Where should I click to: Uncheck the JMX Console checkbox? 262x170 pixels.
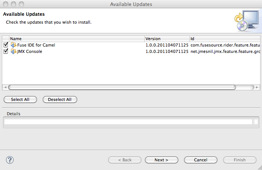[x=6, y=51]
